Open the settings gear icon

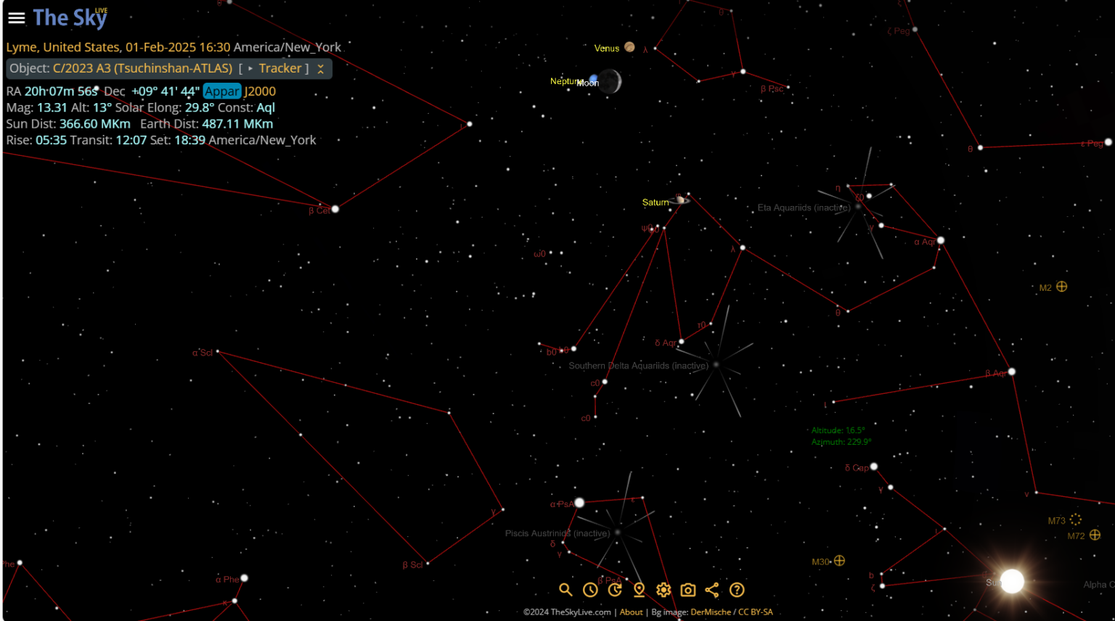pos(663,590)
